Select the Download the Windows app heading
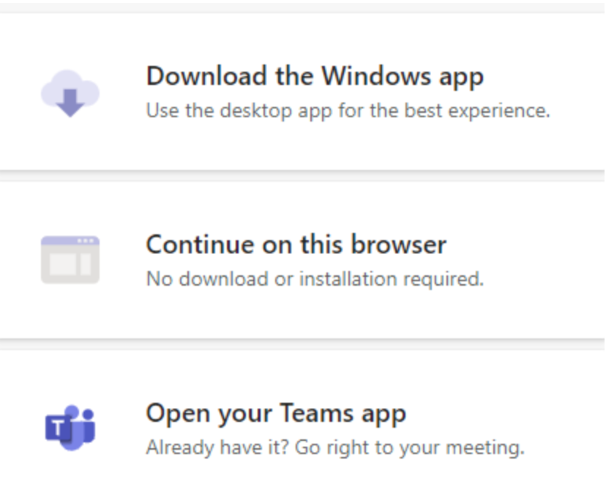 [315, 75]
